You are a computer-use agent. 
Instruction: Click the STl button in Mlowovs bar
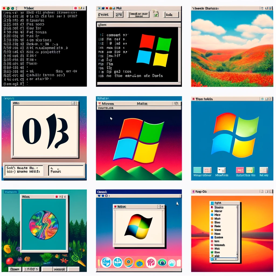pyautogui.click(x=176, y=104)
